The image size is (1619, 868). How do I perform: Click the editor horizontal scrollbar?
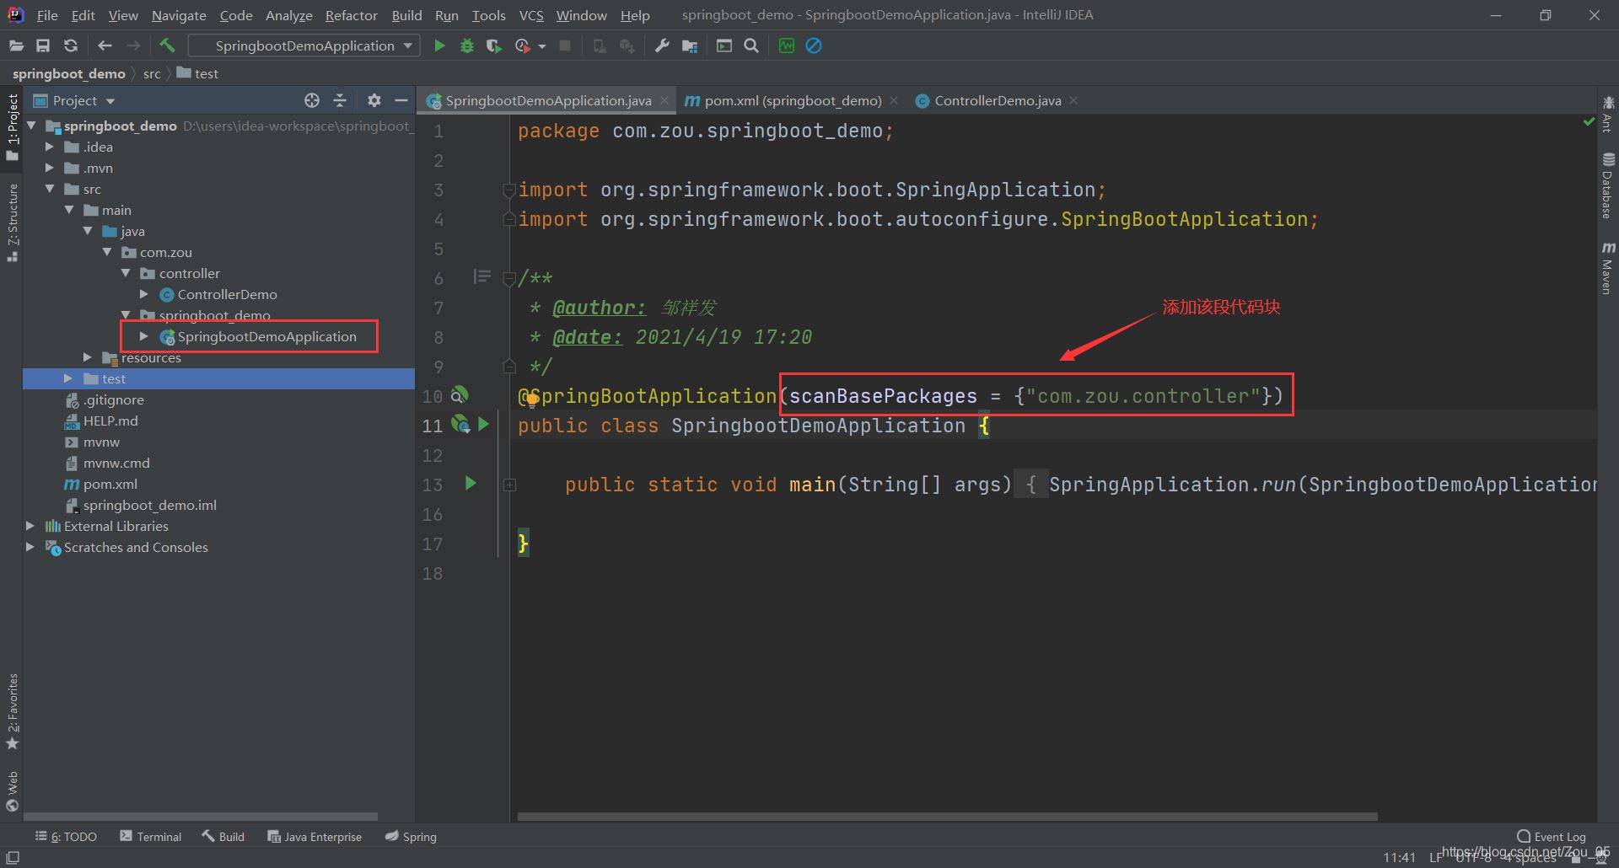(946, 817)
